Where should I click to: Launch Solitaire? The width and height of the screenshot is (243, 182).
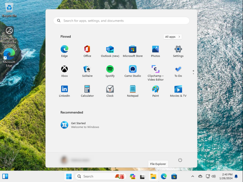[x=87, y=71]
